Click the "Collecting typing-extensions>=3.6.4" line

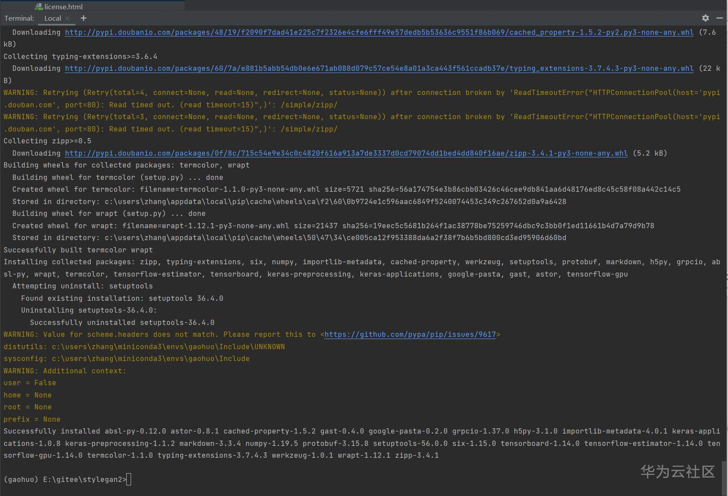point(80,57)
